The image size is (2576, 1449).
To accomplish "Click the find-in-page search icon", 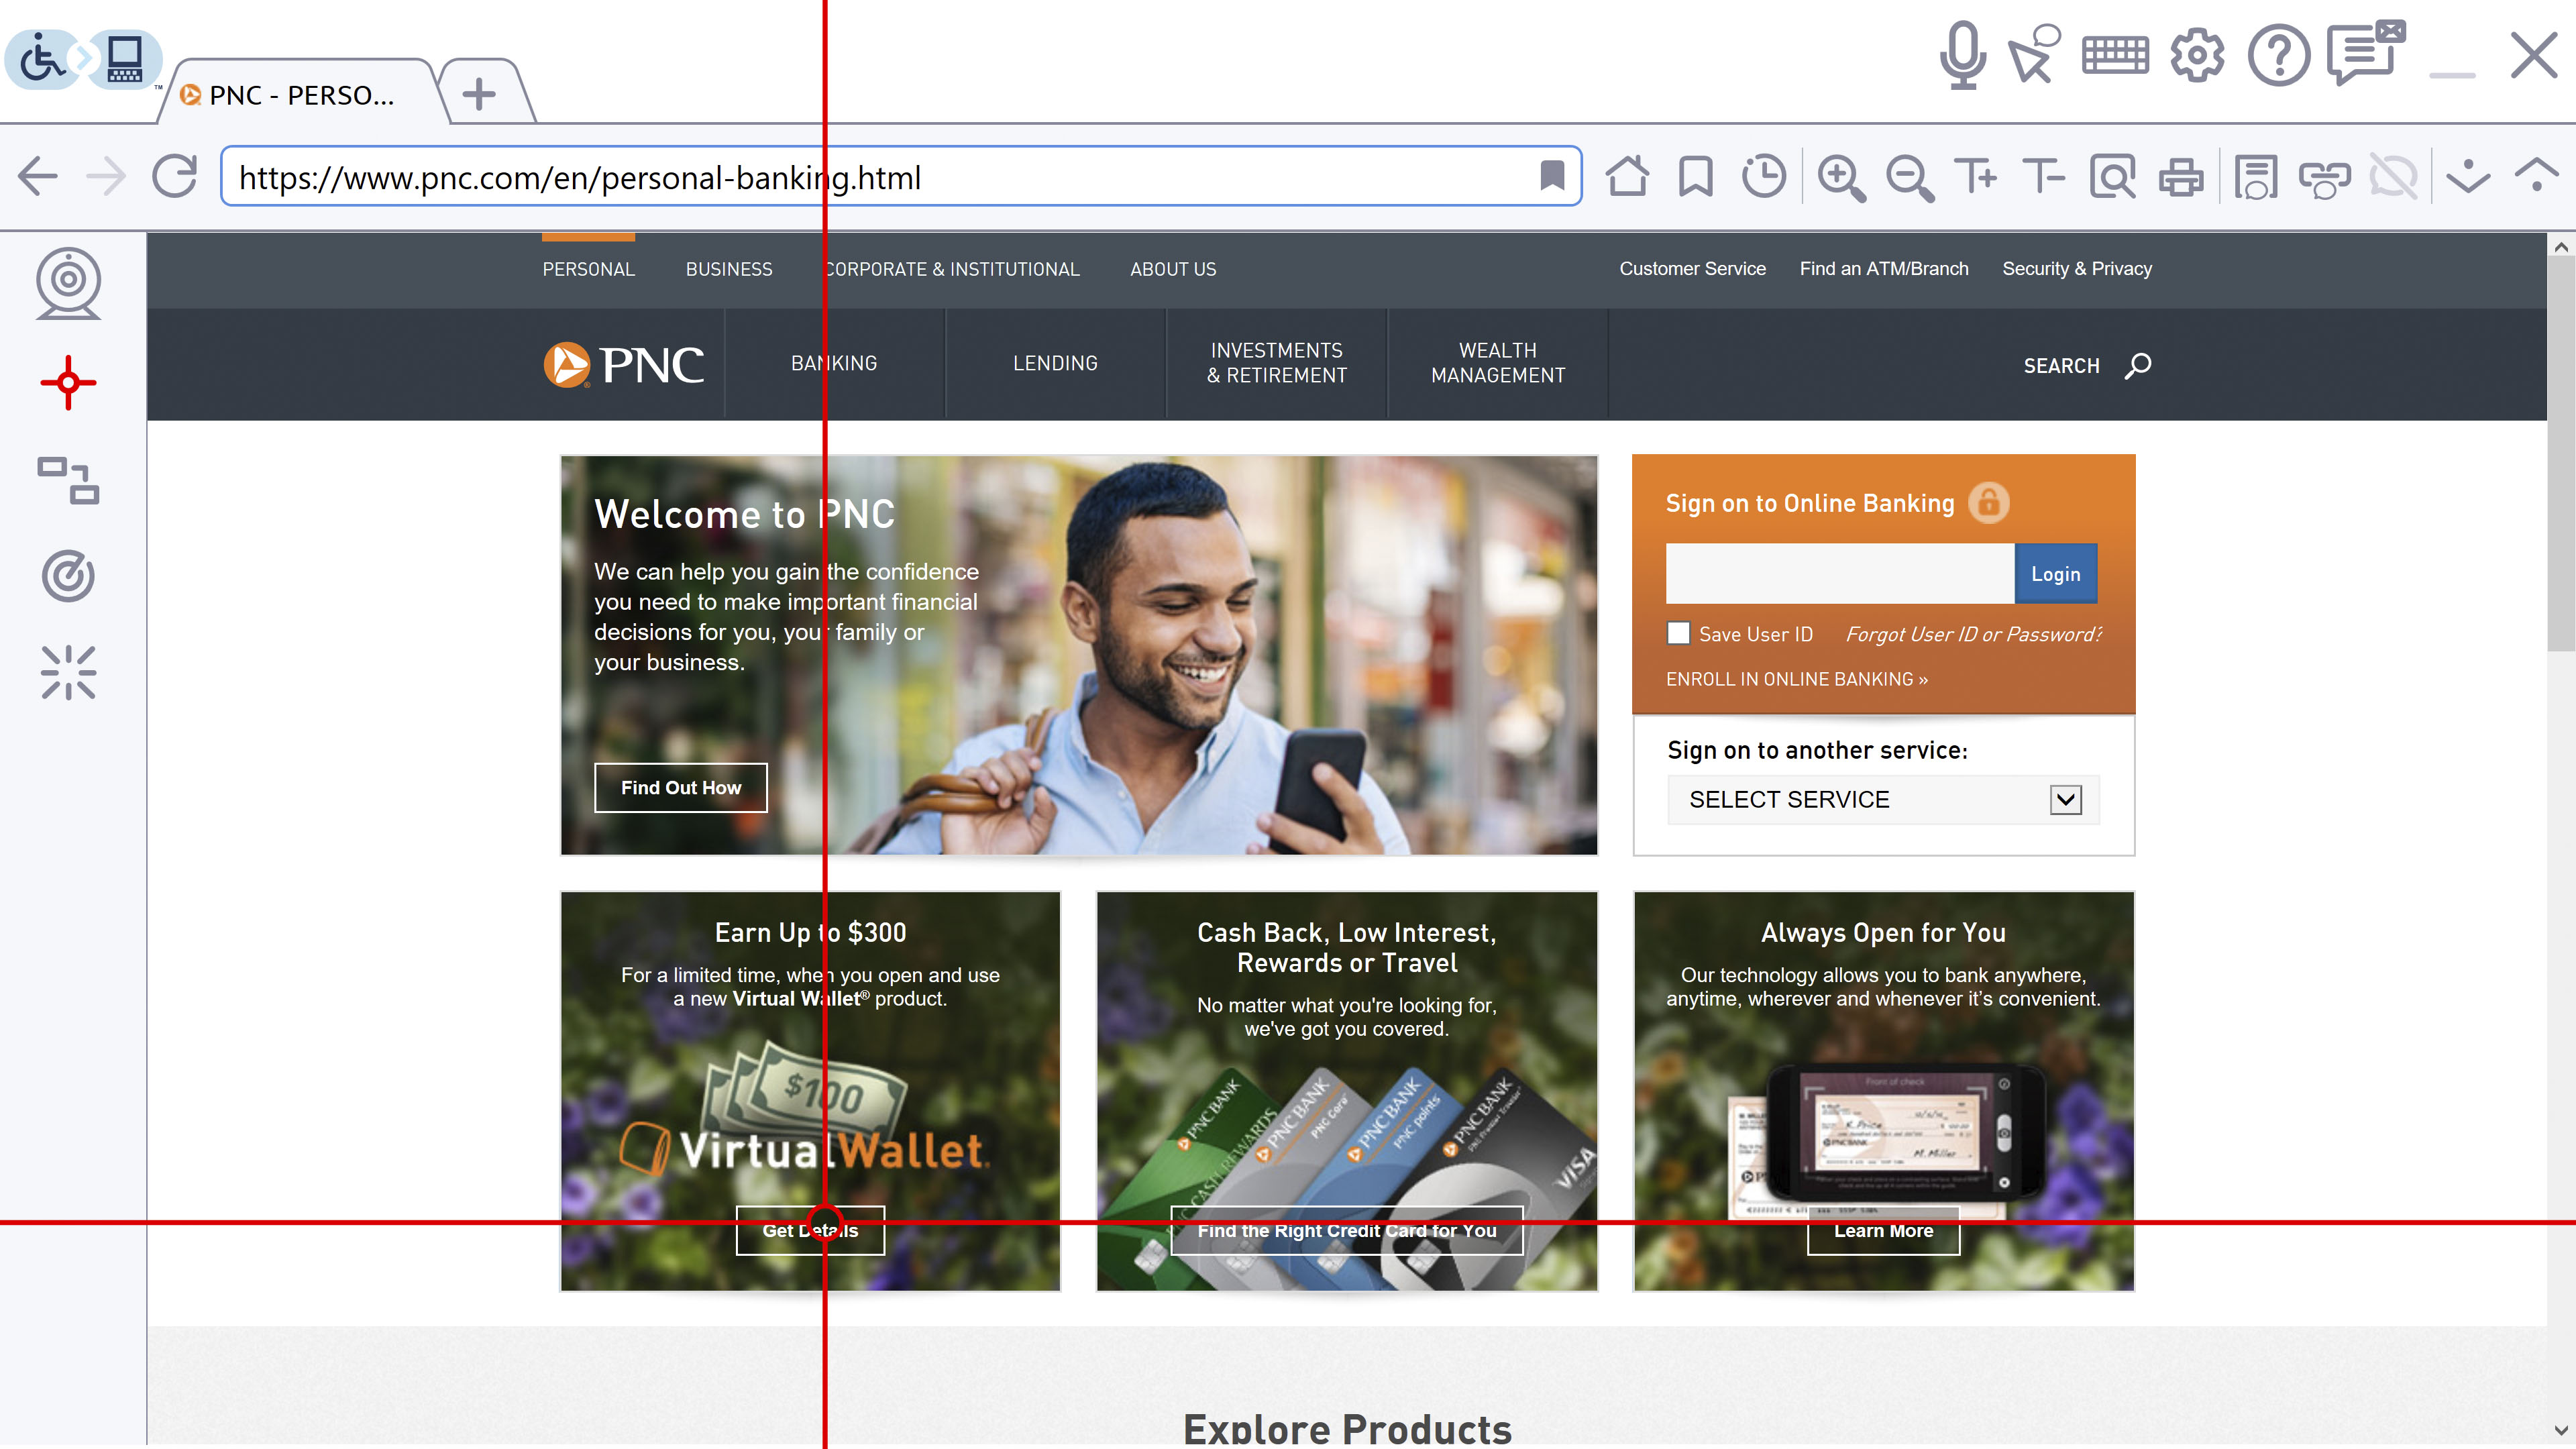I will tap(2112, 178).
